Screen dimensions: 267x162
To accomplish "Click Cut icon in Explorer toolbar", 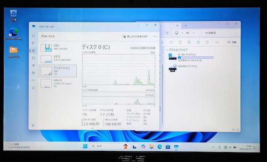I will pos(162,42).
